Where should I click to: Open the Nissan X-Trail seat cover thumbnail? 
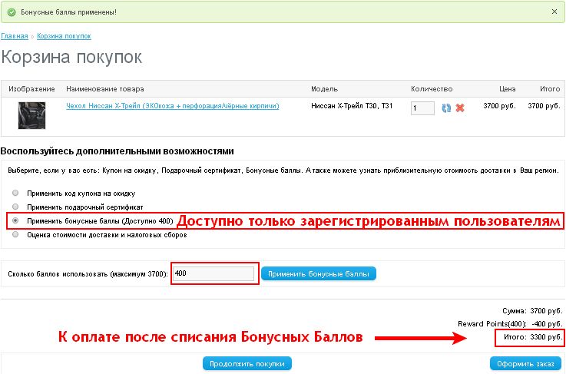31,115
